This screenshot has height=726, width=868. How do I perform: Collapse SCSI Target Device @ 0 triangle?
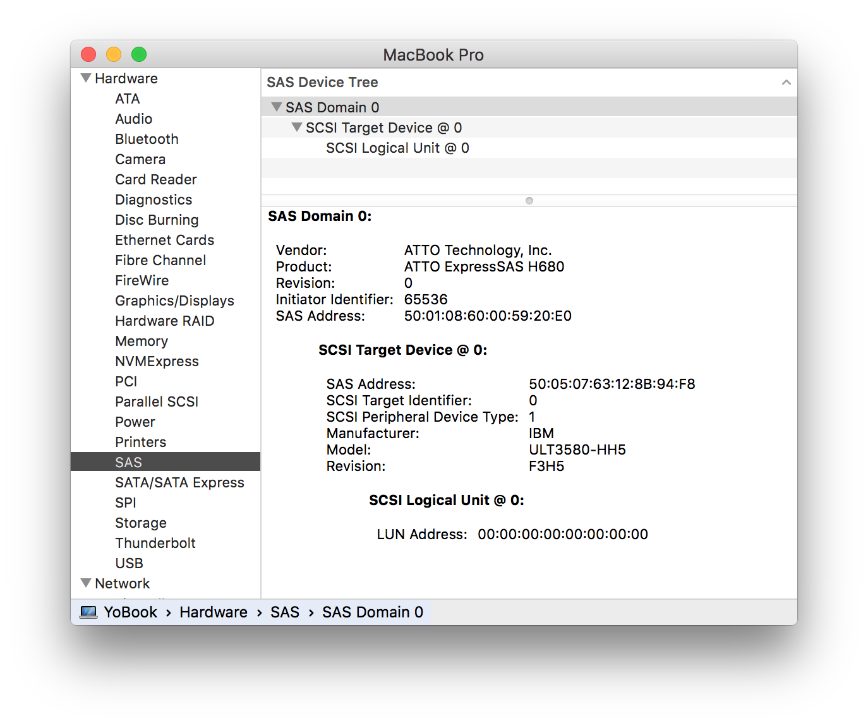297,127
